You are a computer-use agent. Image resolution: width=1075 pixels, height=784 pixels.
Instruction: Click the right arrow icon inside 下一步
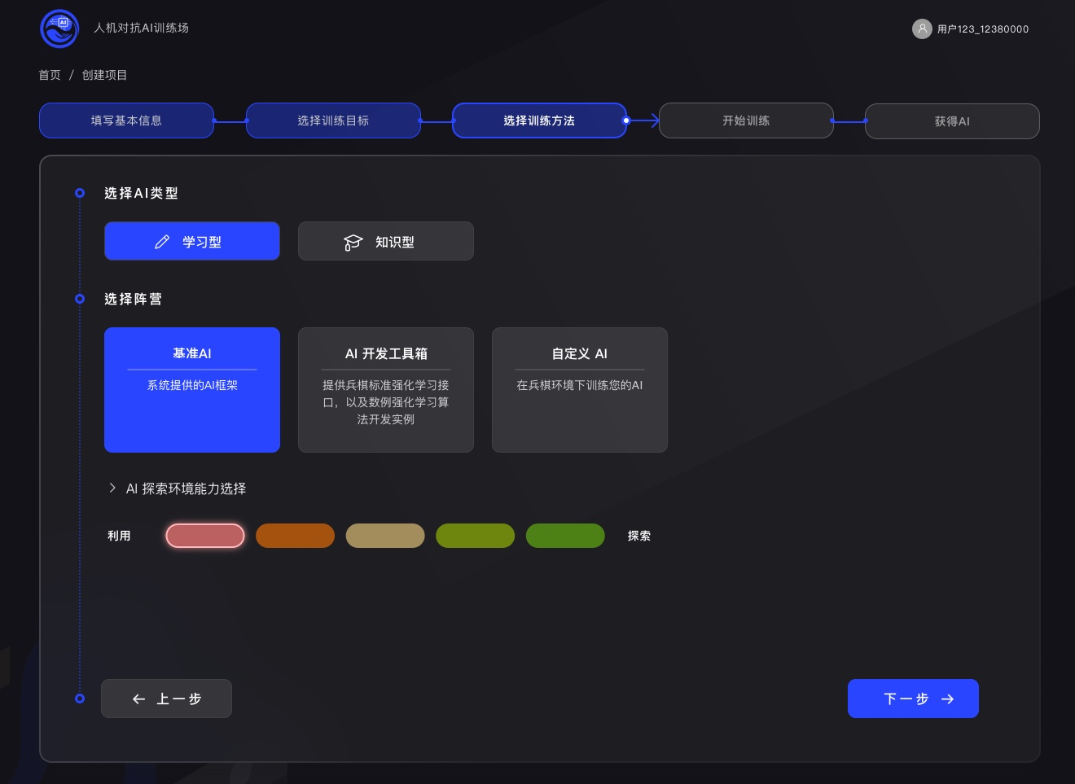(947, 699)
